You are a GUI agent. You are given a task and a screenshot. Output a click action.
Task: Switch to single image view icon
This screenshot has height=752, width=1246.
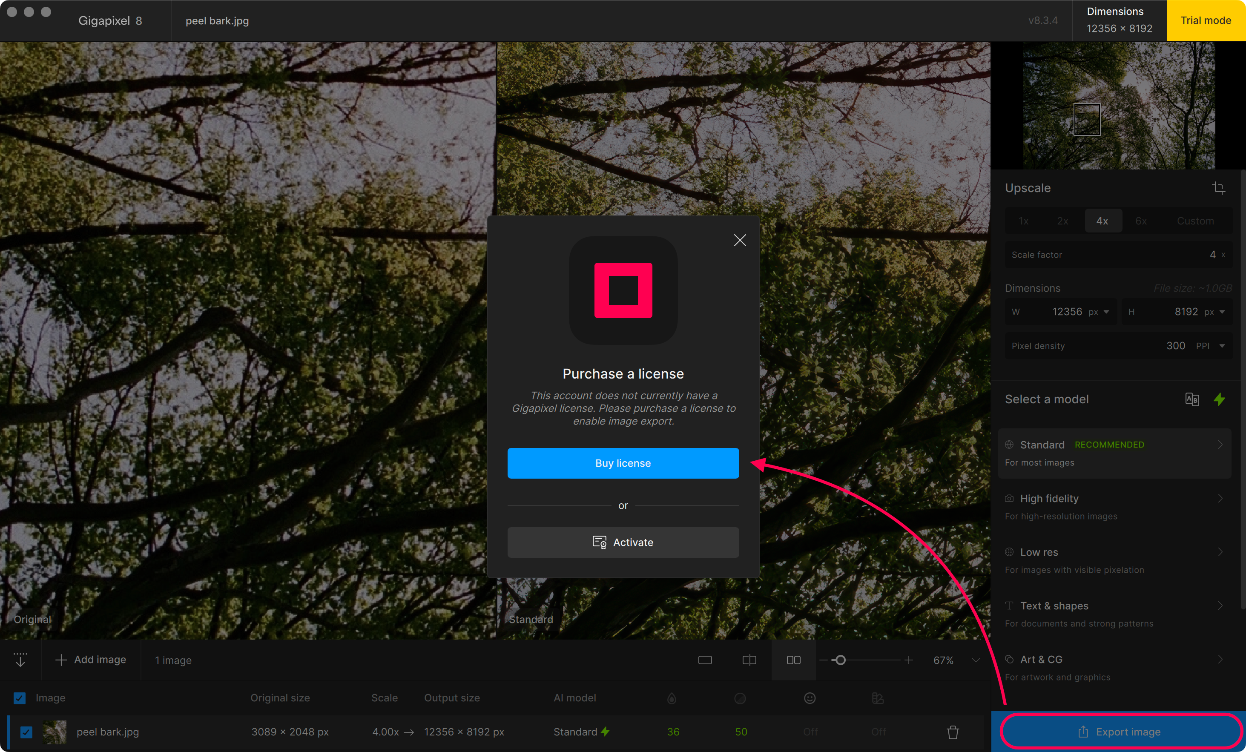click(705, 660)
